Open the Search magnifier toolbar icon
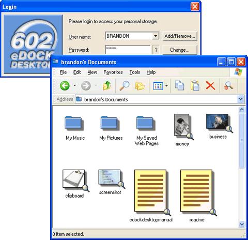 125,85
